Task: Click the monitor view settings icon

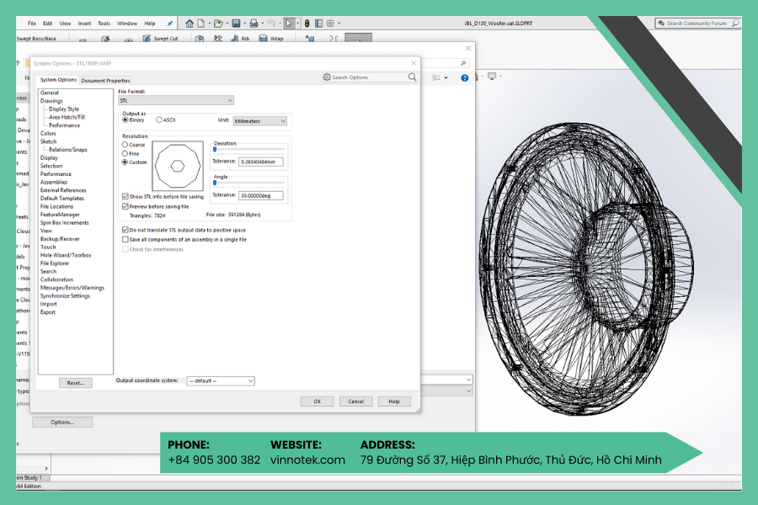Action: pos(492,77)
